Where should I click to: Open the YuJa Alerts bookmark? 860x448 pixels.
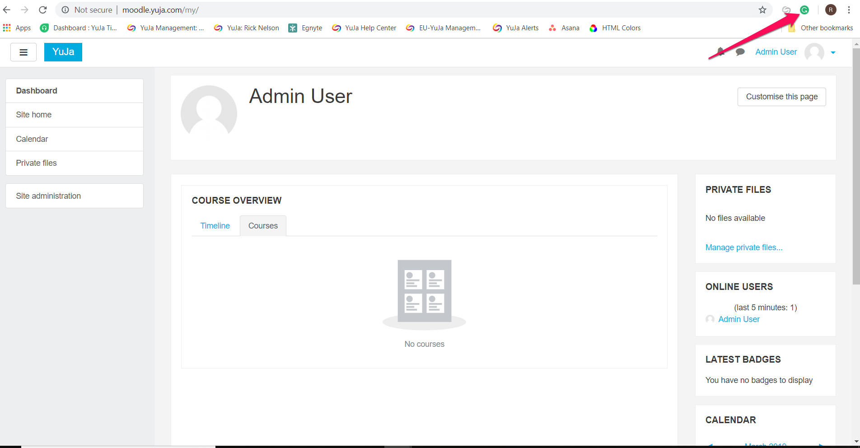516,28
